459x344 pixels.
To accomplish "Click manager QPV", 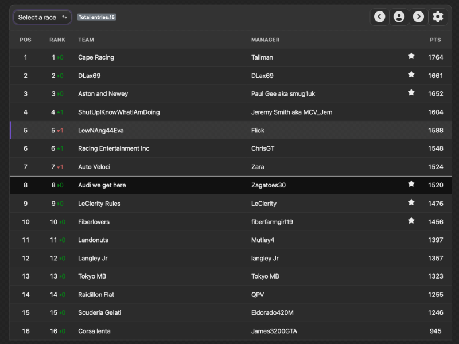I will pyautogui.click(x=258, y=295).
